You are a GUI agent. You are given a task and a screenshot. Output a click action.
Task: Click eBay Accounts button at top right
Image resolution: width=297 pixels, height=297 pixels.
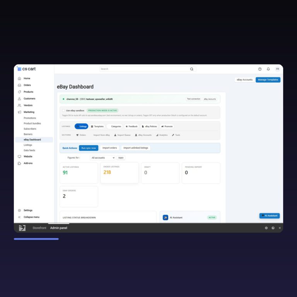[x=244, y=80]
